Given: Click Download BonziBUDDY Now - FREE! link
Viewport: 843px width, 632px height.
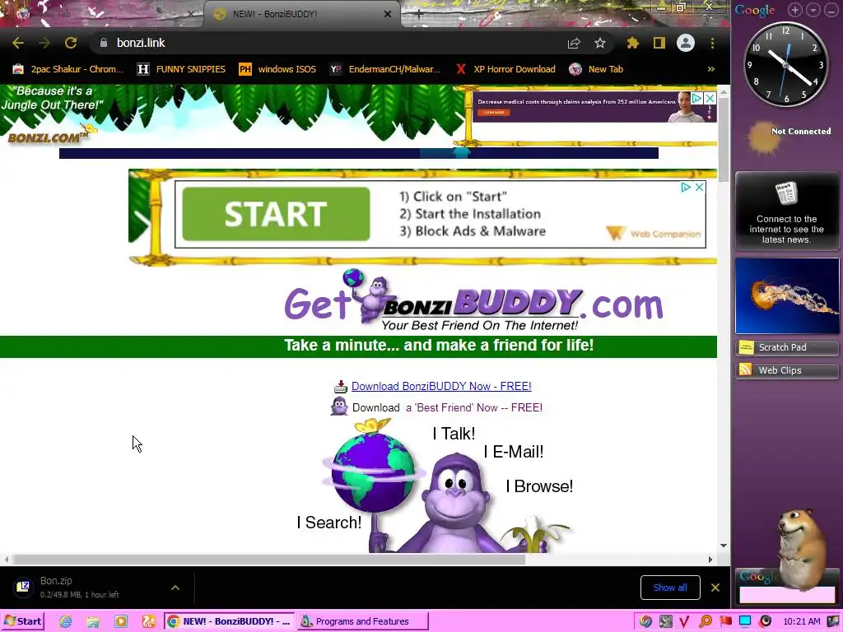Looking at the screenshot, I should click(x=441, y=386).
